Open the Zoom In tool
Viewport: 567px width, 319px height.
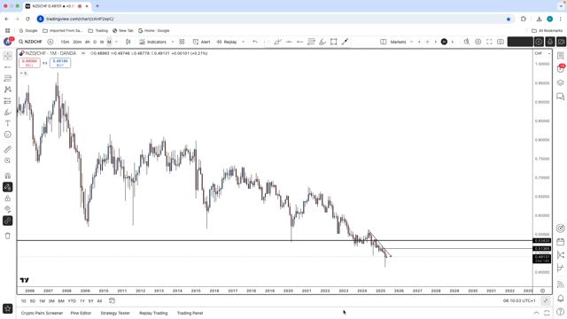coord(8,160)
